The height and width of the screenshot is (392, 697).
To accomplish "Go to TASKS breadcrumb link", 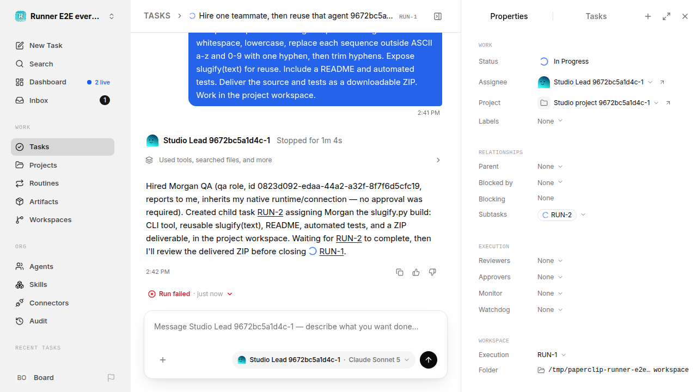I will [x=157, y=16].
